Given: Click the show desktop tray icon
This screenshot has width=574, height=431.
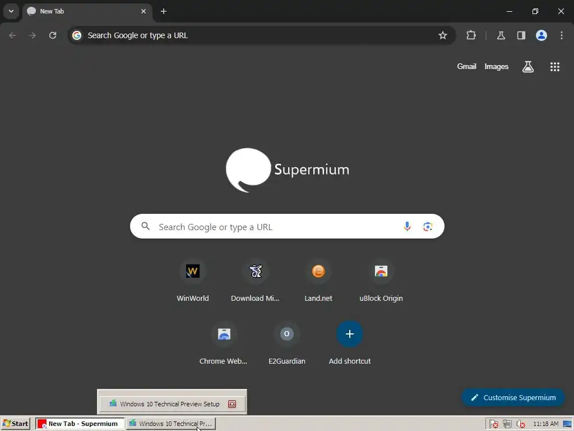Looking at the screenshot, I should click(567, 424).
